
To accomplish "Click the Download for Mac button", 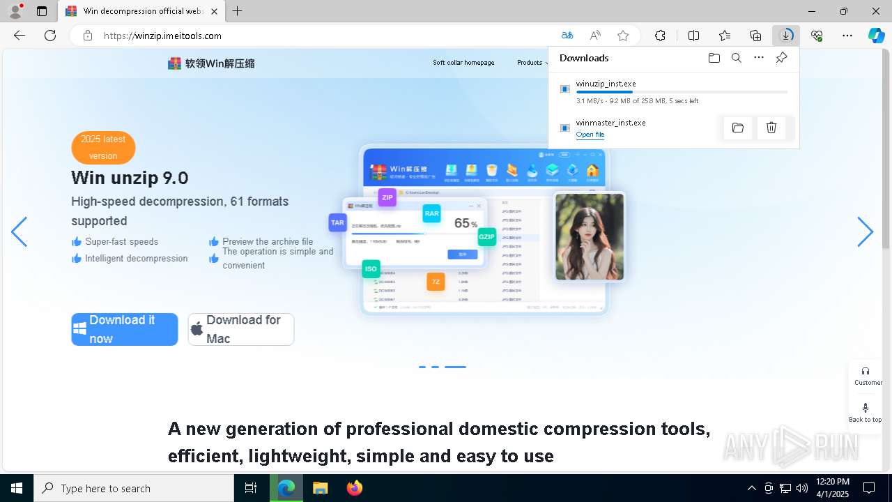I will 241,329.
